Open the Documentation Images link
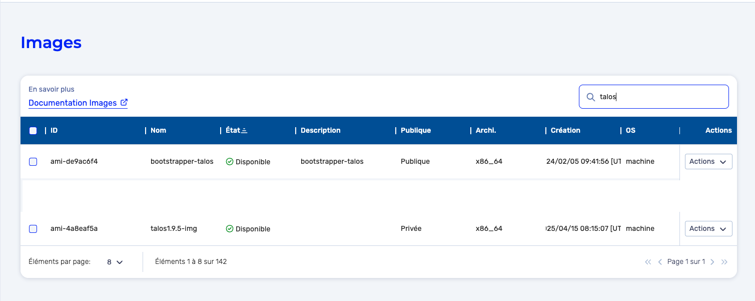The image size is (755, 301). 72,103
